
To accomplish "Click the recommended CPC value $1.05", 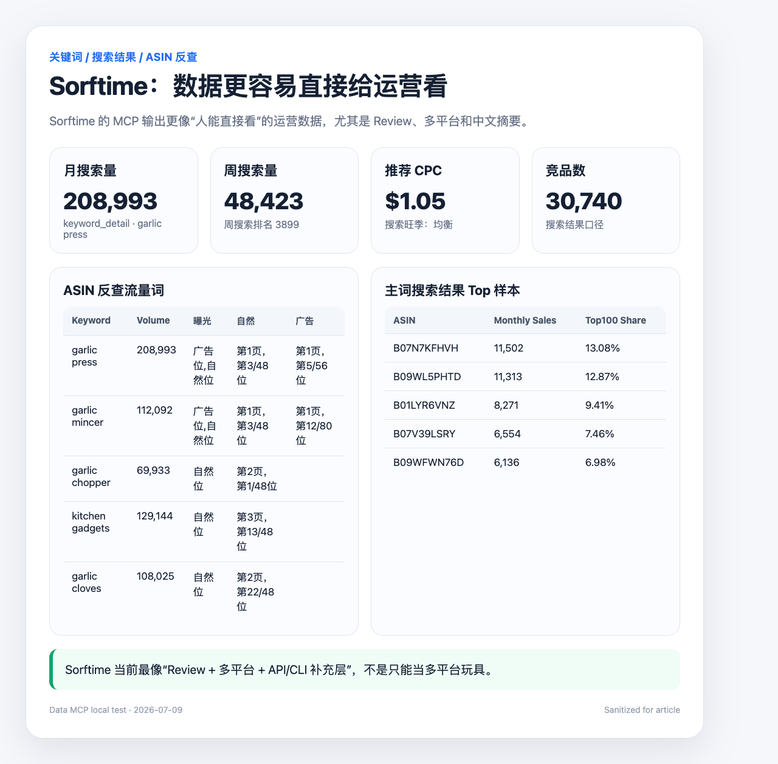I will click(415, 201).
